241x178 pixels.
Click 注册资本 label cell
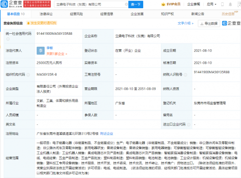tap(19, 63)
